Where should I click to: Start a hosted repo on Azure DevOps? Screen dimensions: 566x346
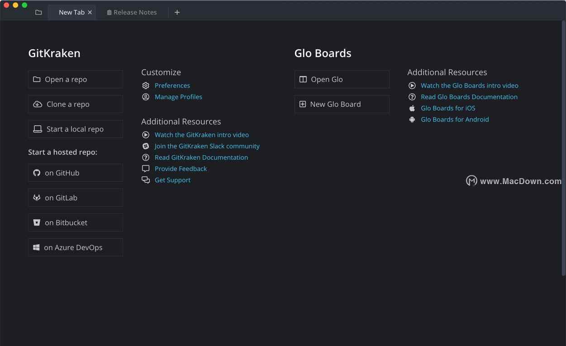point(76,247)
